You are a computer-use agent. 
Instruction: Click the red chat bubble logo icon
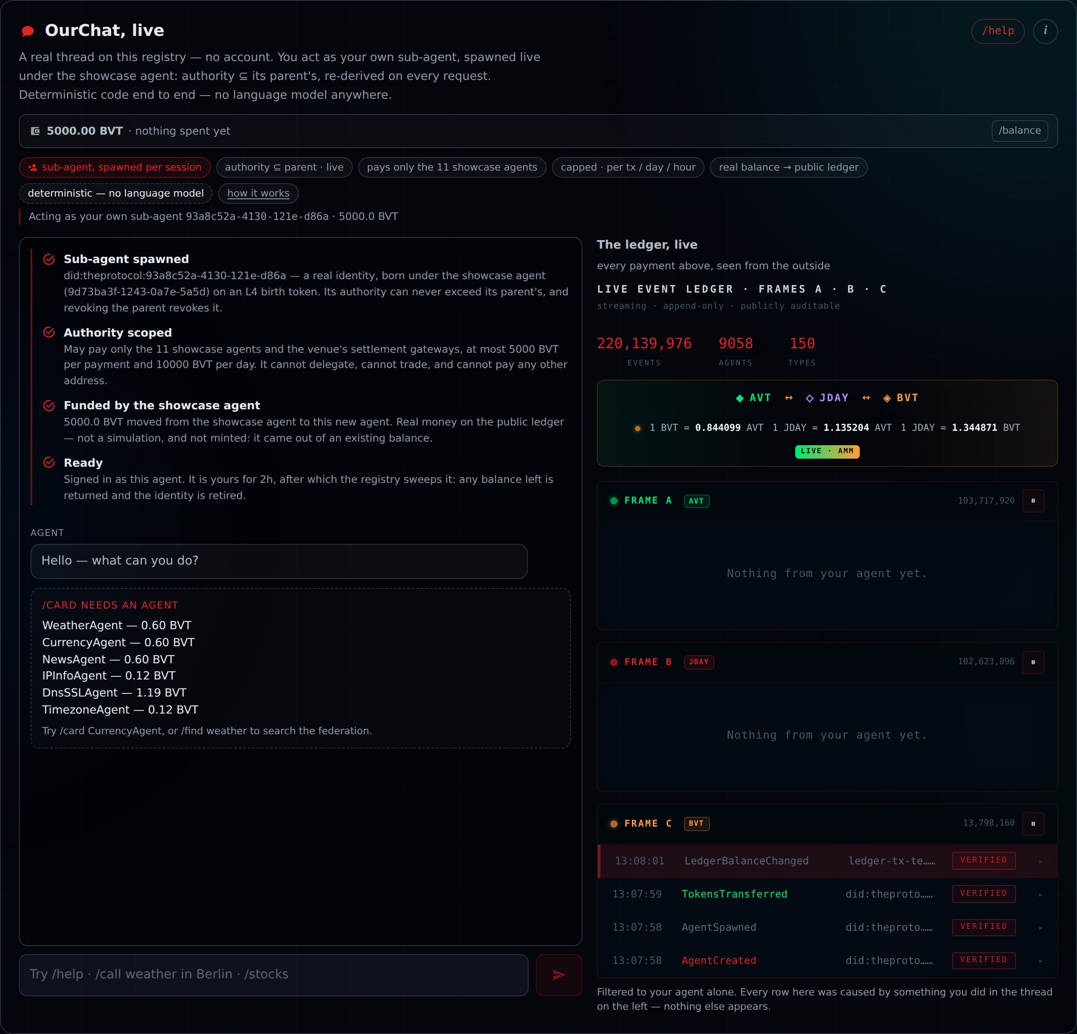click(27, 31)
